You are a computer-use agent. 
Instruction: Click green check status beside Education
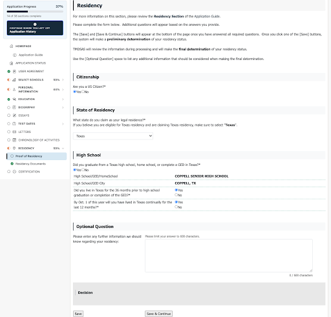(9, 99)
